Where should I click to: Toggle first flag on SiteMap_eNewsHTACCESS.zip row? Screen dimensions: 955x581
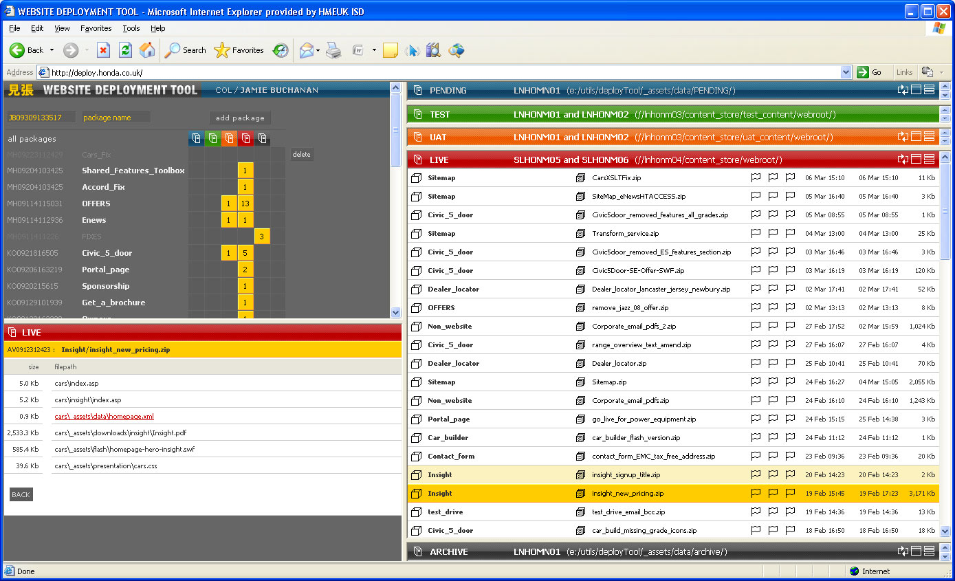pos(756,197)
